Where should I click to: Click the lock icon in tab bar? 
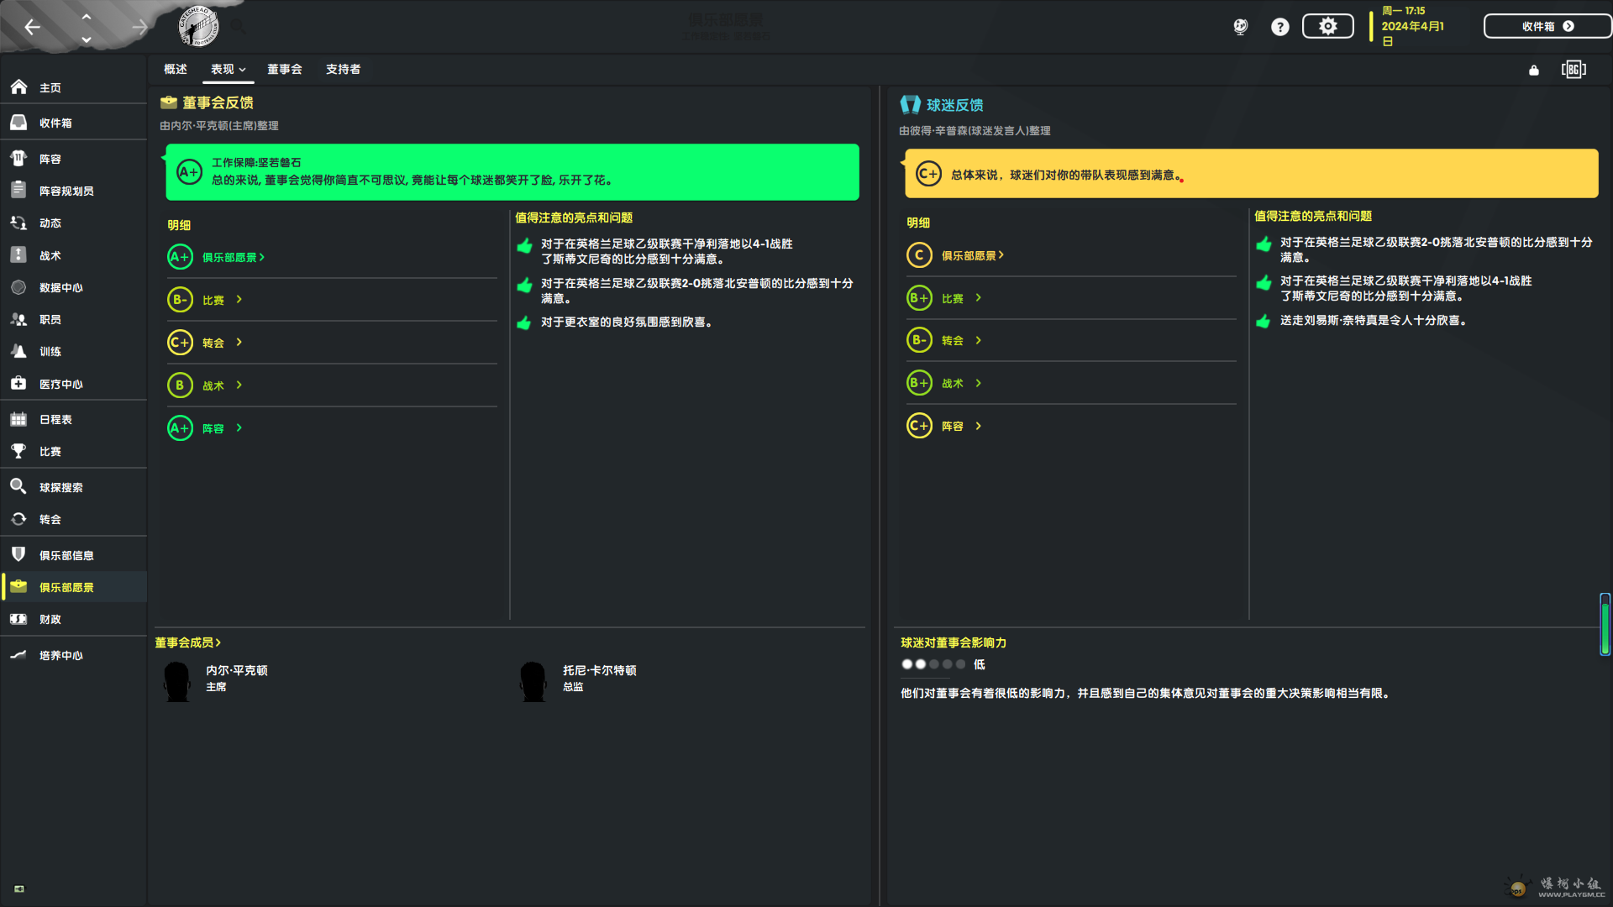tap(1534, 70)
